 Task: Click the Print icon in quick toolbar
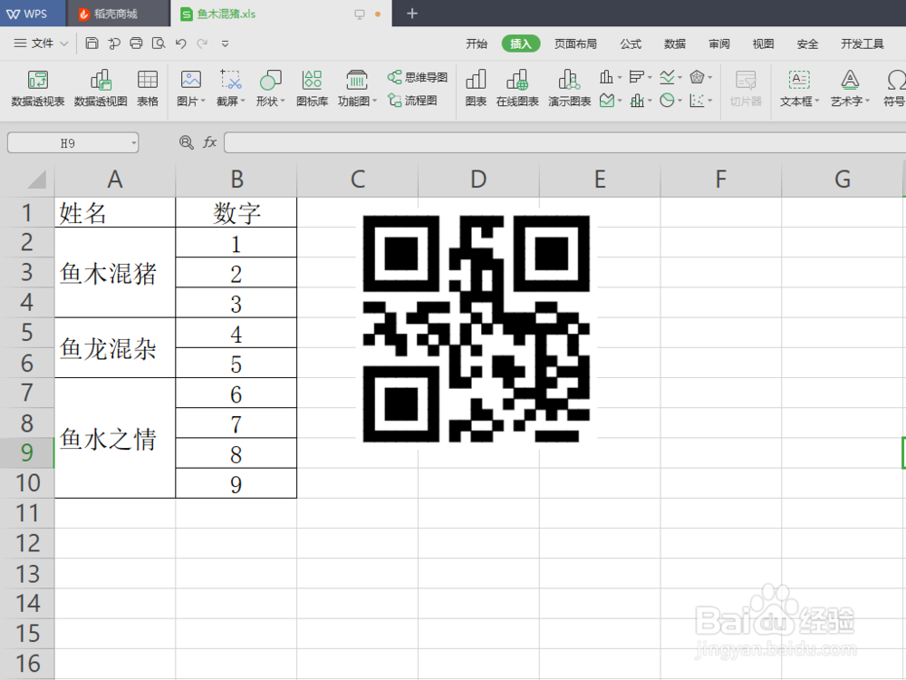[137, 44]
